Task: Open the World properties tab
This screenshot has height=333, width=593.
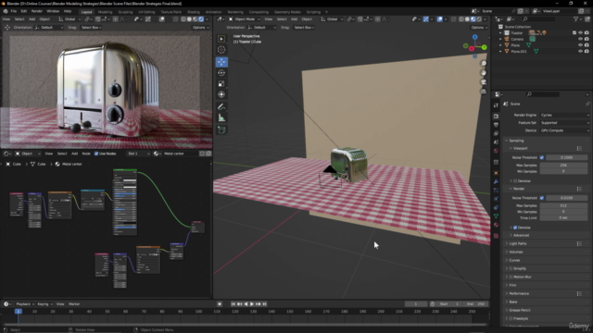Action: click(497, 151)
